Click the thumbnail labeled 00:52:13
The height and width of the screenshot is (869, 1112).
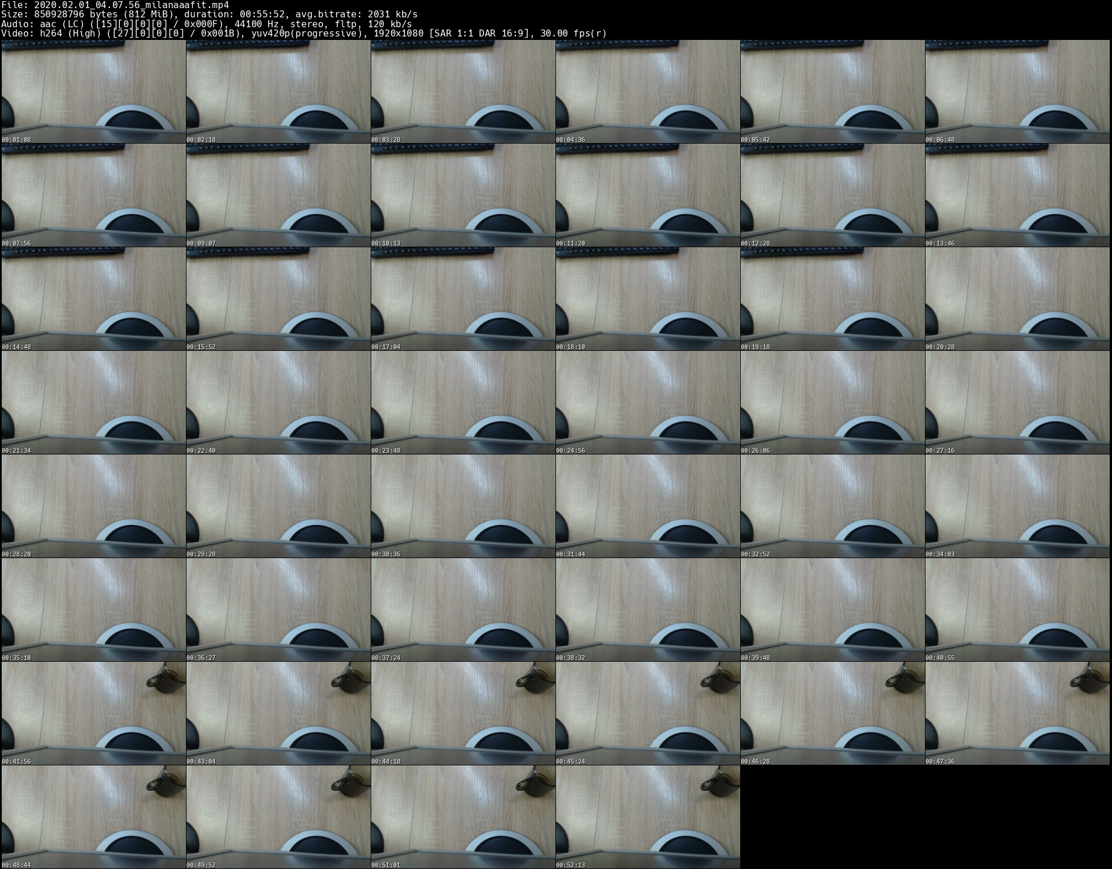(648, 817)
